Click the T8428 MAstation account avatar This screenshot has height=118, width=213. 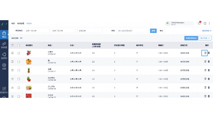(167, 23)
